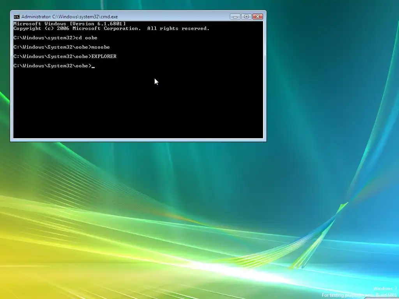
Task: Click the 'msoobe' command line
Action: 62,47
